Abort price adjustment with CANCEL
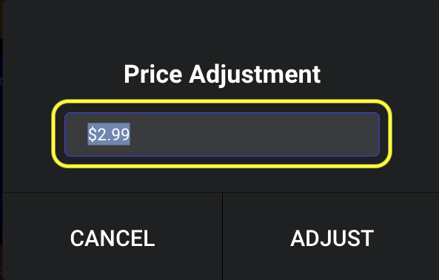This screenshot has width=439, height=280. pyautogui.click(x=113, y=238)
